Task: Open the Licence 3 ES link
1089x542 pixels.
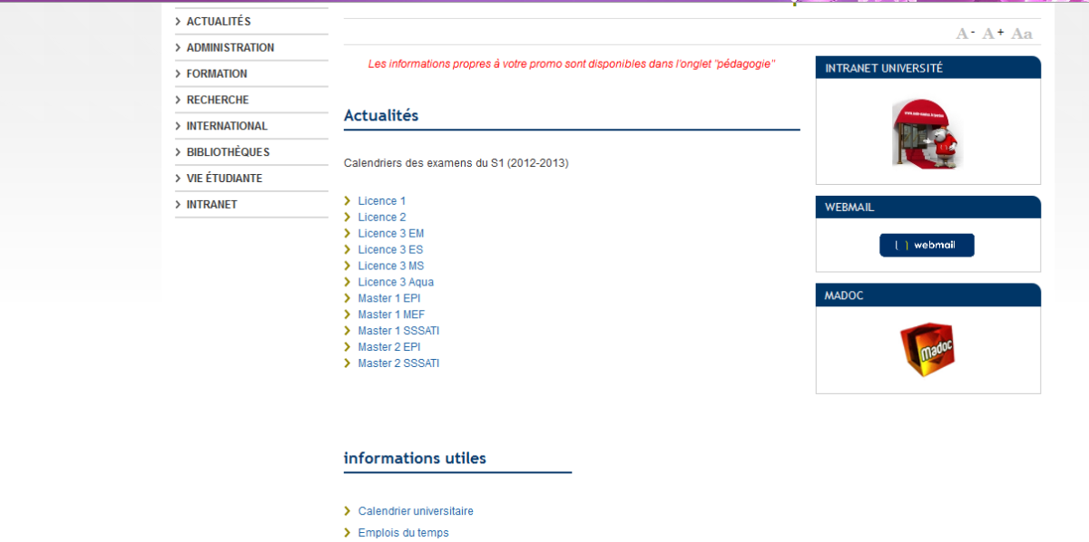Action: [x=390, y=250]
